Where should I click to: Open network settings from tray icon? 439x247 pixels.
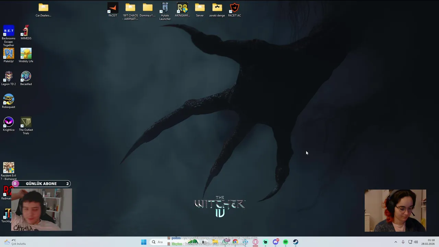pos(410,242)
